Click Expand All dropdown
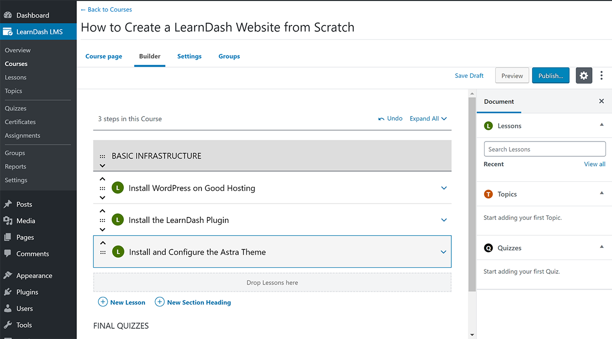Image resolution: width=612 pixels, height=339 pixels. [428, 119]
